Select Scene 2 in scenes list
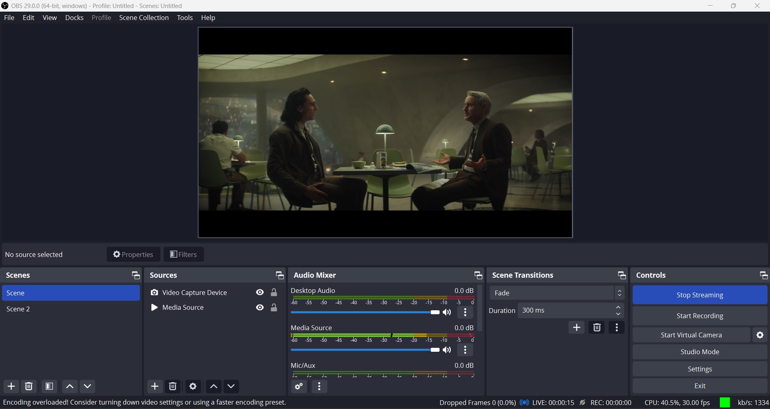 71,309
